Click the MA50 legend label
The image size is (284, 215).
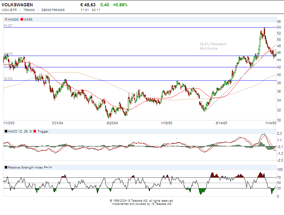tap(28, 19)
